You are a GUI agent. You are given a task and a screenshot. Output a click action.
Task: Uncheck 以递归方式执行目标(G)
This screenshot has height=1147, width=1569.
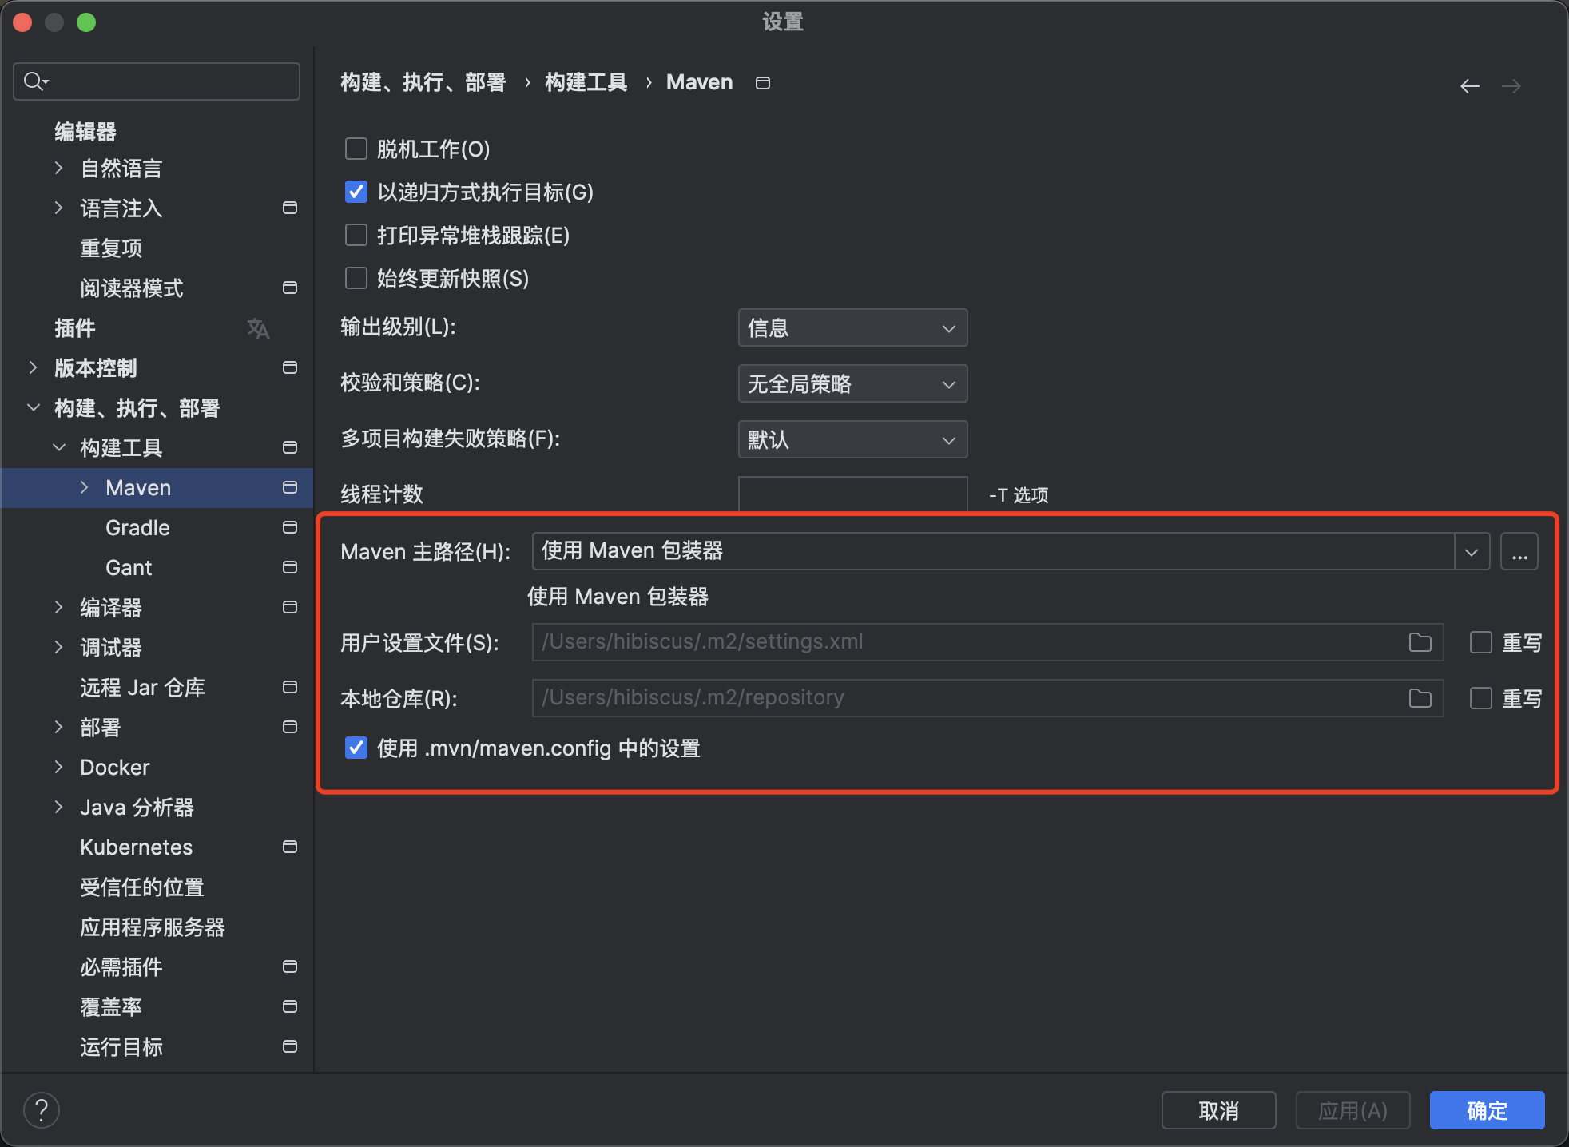[356, 192]
